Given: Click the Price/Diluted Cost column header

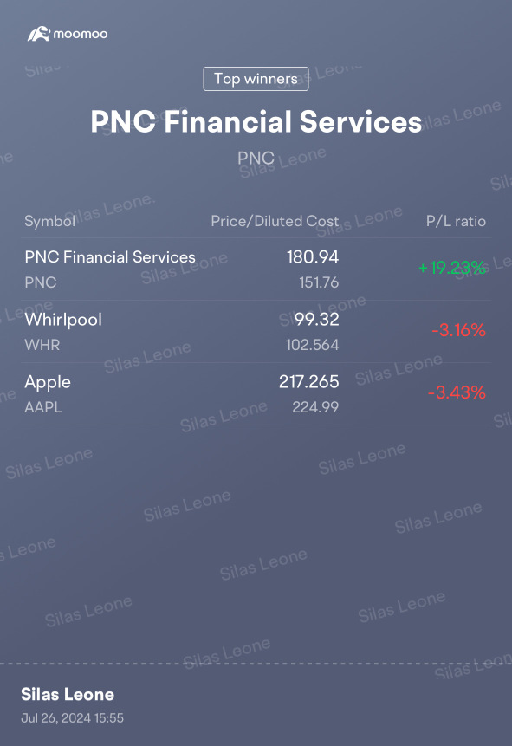Looking at the screenshot, I should [x=275, y=221].
